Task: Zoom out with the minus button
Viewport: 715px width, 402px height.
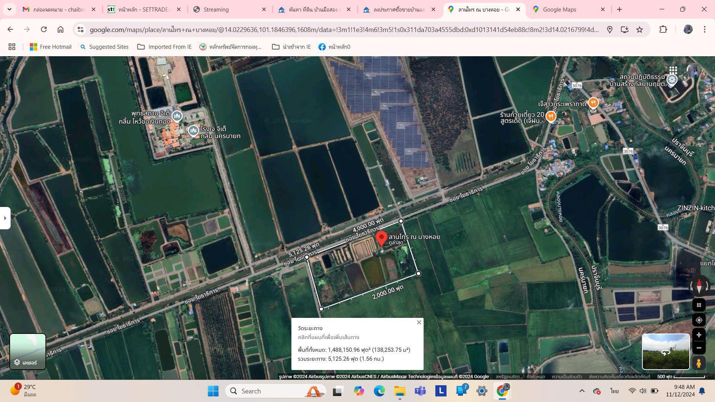Action: tap(699, 348)
